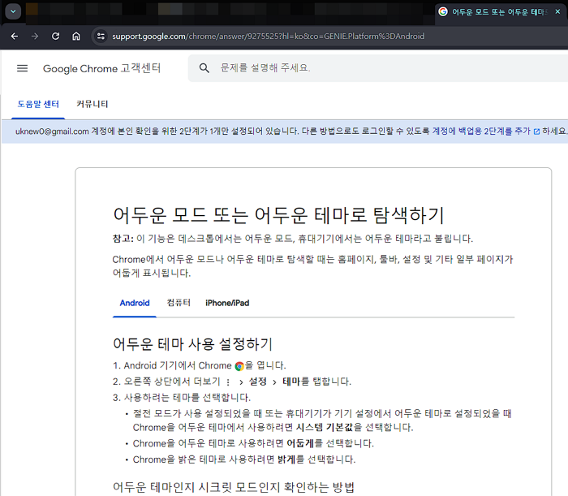This screenshot has height=496, width=568.
Task: Click heading 어두운 테마인지 시크릿 모드인지 확인하는 방법
Action: [234, 487]
